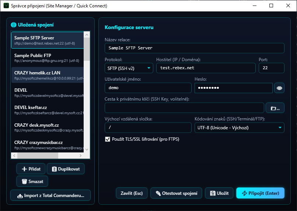Toggle Použít TLS/SSL šifrování checkbox
Image resolution: width=297 pixels, height=211 pixels.
(x=108, y=139)
